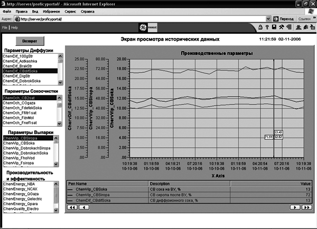
Task: Open the Избранное menu
Action: [51, 12]
